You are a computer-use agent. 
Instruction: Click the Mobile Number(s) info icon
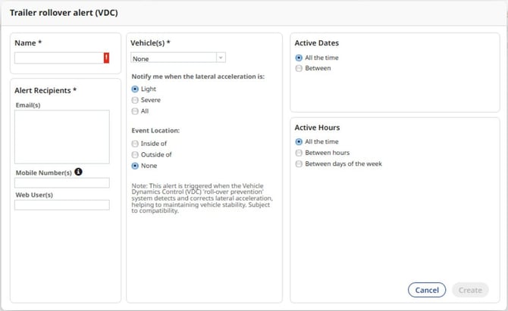[78, 173]
